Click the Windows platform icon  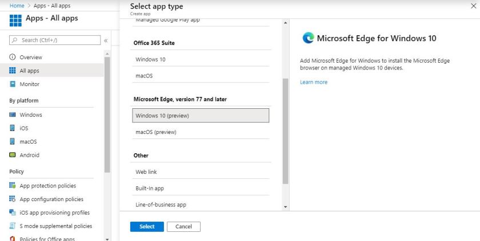[x=13, y=115]
